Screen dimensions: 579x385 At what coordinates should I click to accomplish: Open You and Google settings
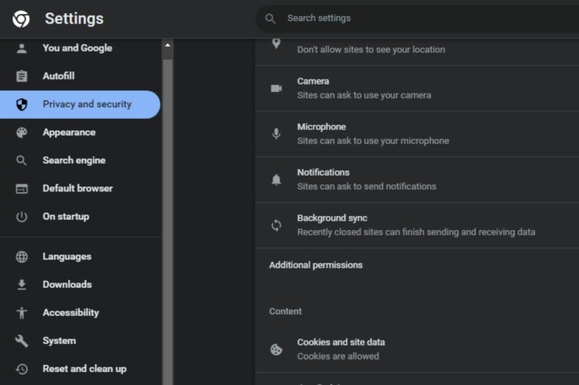77,48
